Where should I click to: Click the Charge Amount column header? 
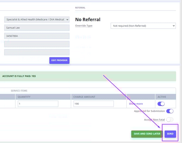[84, 97]
